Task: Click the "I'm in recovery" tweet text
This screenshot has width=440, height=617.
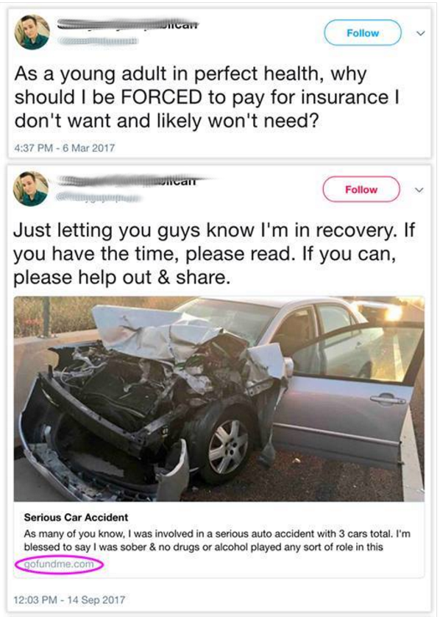Action: (213, 254)
